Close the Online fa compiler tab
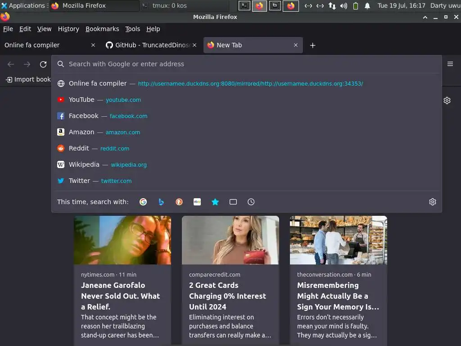The image size is (461, 346). coord(93,45)
